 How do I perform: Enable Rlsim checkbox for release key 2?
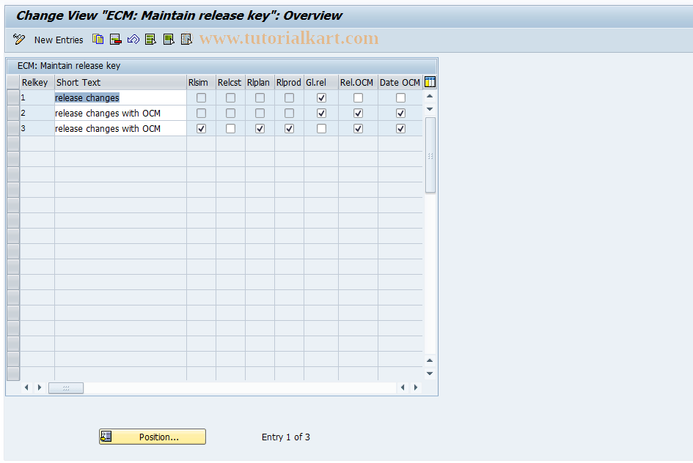coord(201,113)
